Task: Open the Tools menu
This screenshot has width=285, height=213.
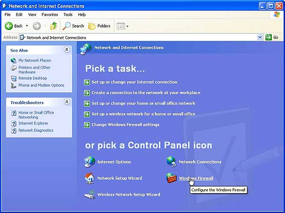Action: pos(68,15)
